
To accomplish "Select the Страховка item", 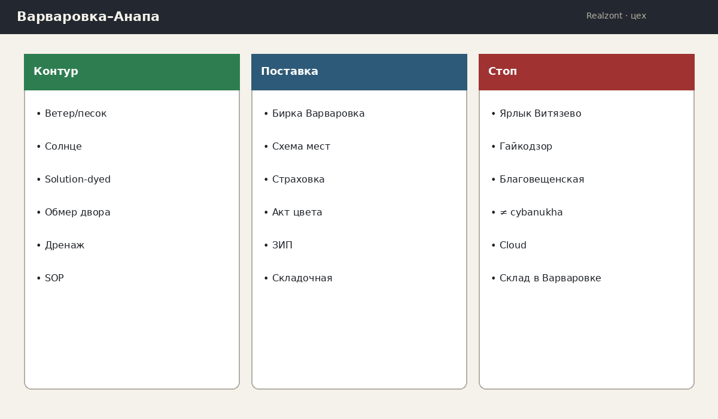I will tap(294, 180).
